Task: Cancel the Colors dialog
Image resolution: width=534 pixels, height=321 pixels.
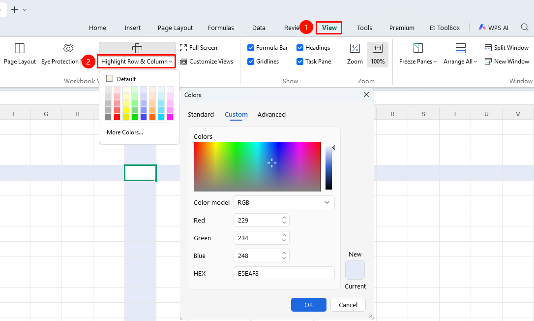Action: [x=348, y=305]
